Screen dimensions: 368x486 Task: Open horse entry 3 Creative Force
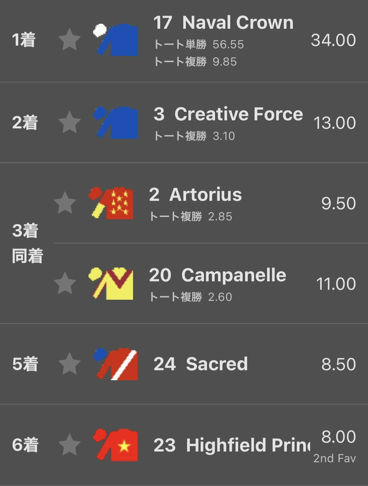228,114
